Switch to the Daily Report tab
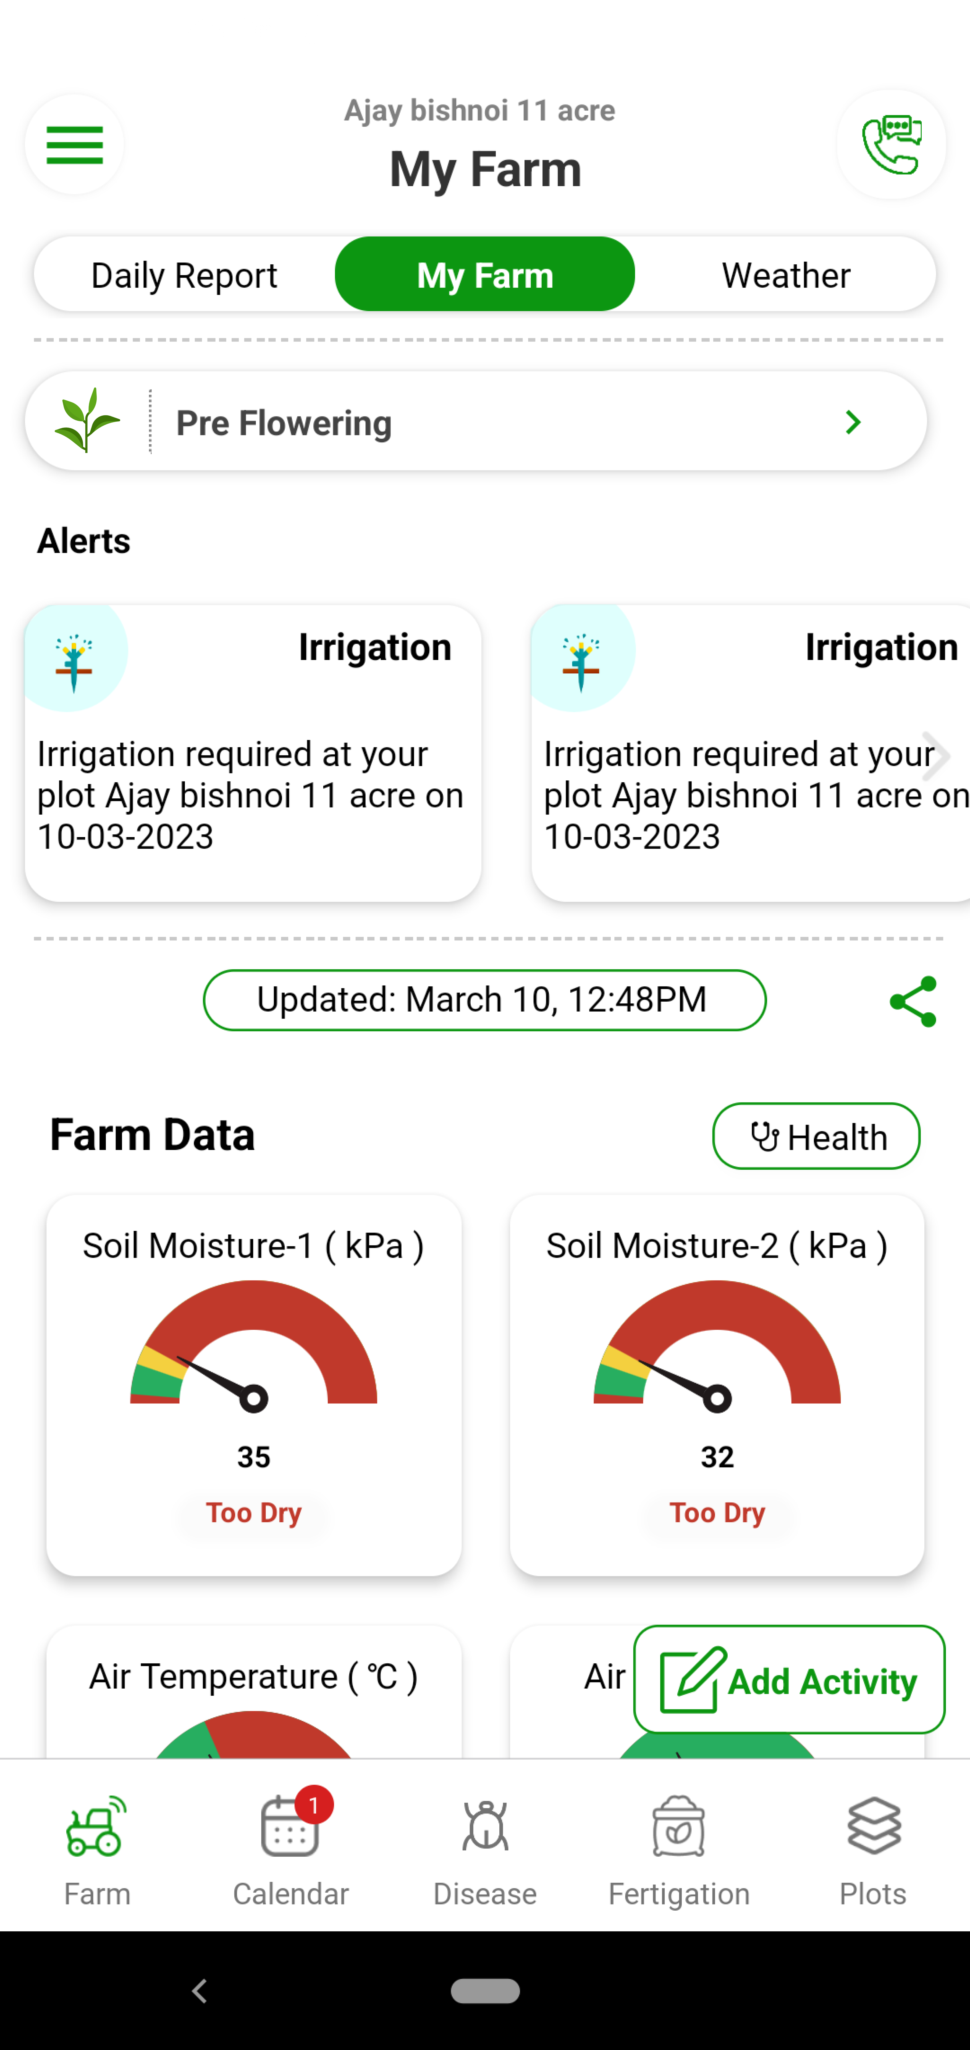Viewport: 970px width, 2050px height. (x=183, y=275)
